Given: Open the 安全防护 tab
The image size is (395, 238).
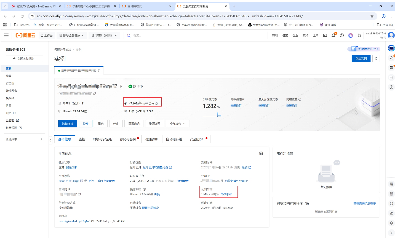Looking at the screenshot, I should 198,139.
